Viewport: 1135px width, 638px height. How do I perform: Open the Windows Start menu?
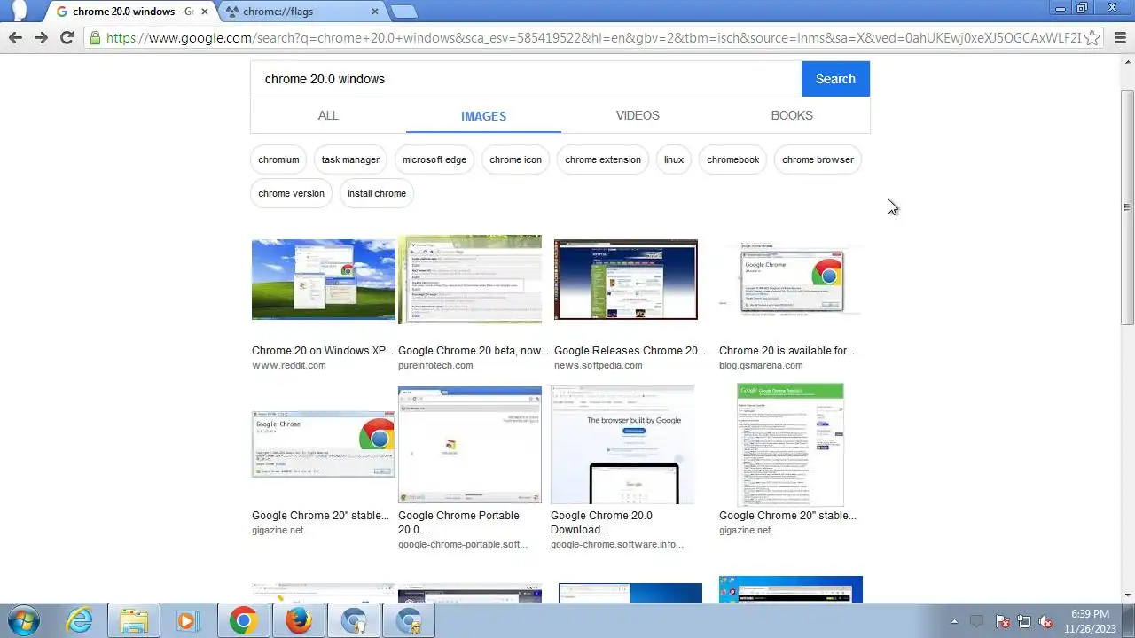coord(23,620)
